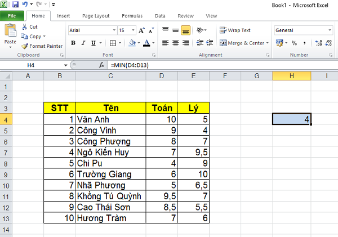Toggle Italic formatting
The image size is (338, 237).
point(84,43)
